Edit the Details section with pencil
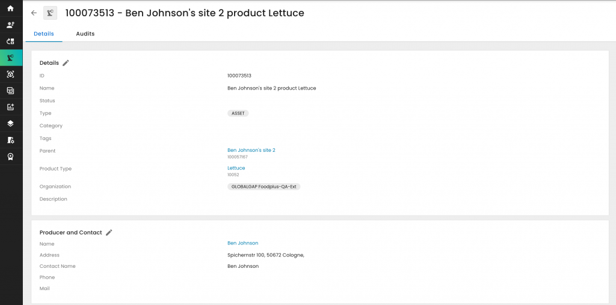The width and height of the screenshot is (616, 305). 66,62
